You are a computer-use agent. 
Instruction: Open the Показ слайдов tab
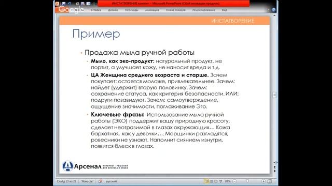(175, 10)
